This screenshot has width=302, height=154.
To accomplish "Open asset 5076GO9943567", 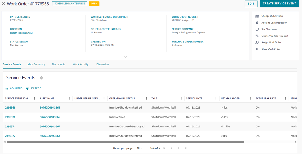I will coord(50,126).
